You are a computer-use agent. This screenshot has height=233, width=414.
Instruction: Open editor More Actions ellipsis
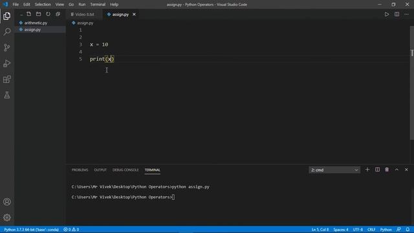(406, 14)
